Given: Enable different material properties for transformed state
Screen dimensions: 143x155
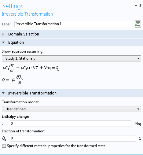Looking at the screenshot, I should pyautogui.click(x=4, y=146).
